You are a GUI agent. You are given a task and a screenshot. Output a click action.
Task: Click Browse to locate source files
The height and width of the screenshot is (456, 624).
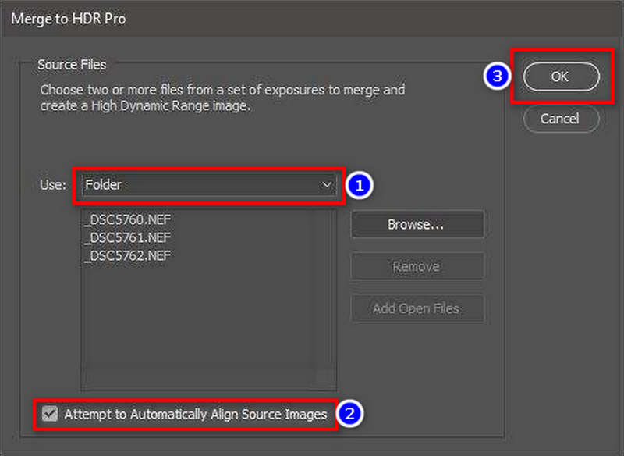click(x=417, y=224)
